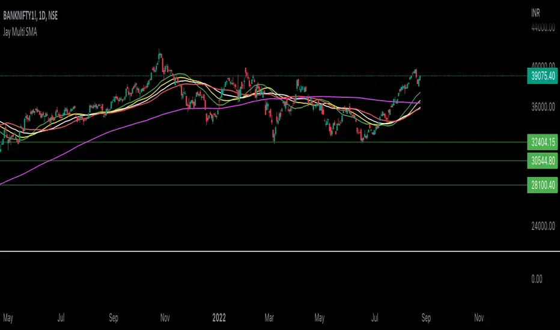The image size is (560, 330).
Task: Click the Sep label right of 2022
Action: (426, 317)
